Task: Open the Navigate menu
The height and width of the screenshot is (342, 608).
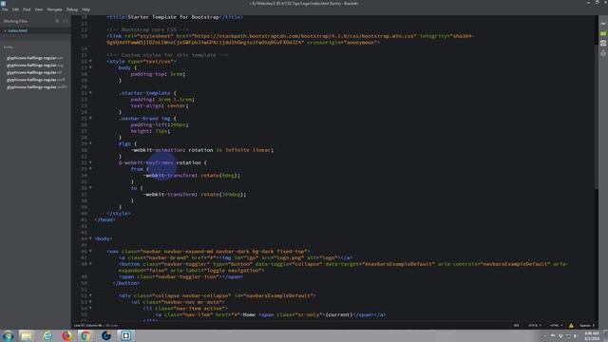Action: tap(55, 9)
